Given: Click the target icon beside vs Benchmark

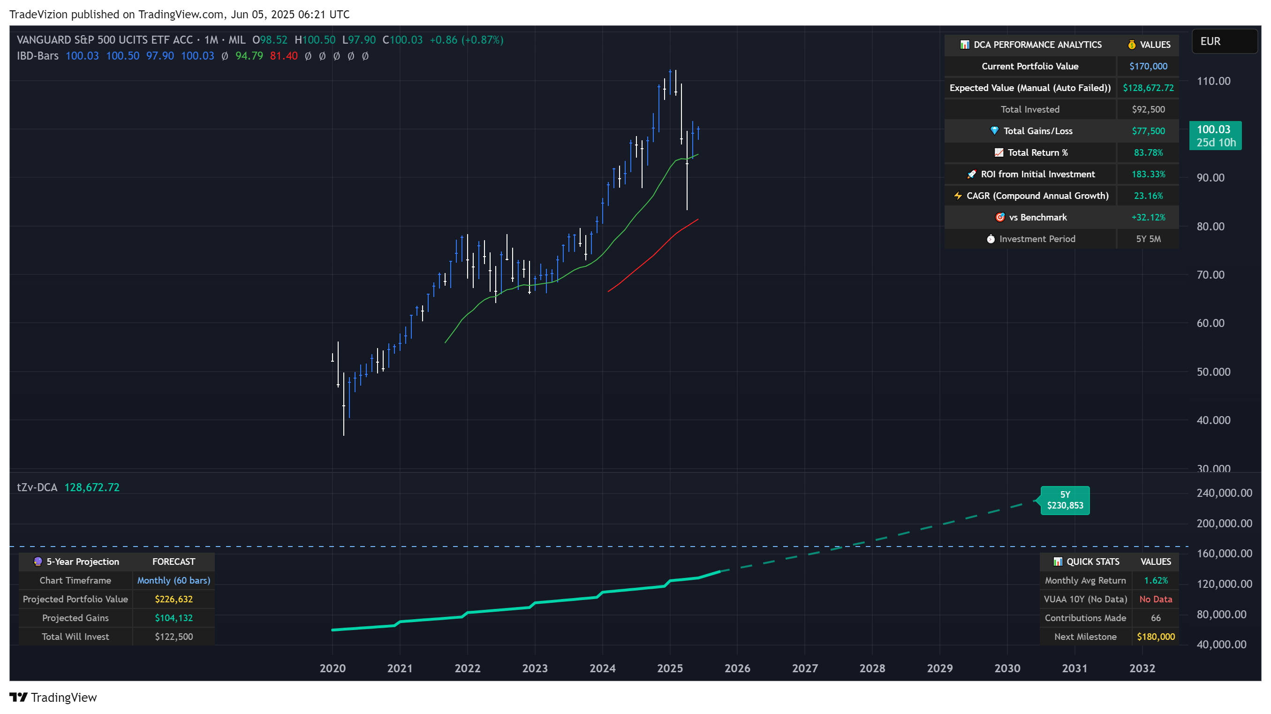Looking at the screenshot, I should pos(999,217).
